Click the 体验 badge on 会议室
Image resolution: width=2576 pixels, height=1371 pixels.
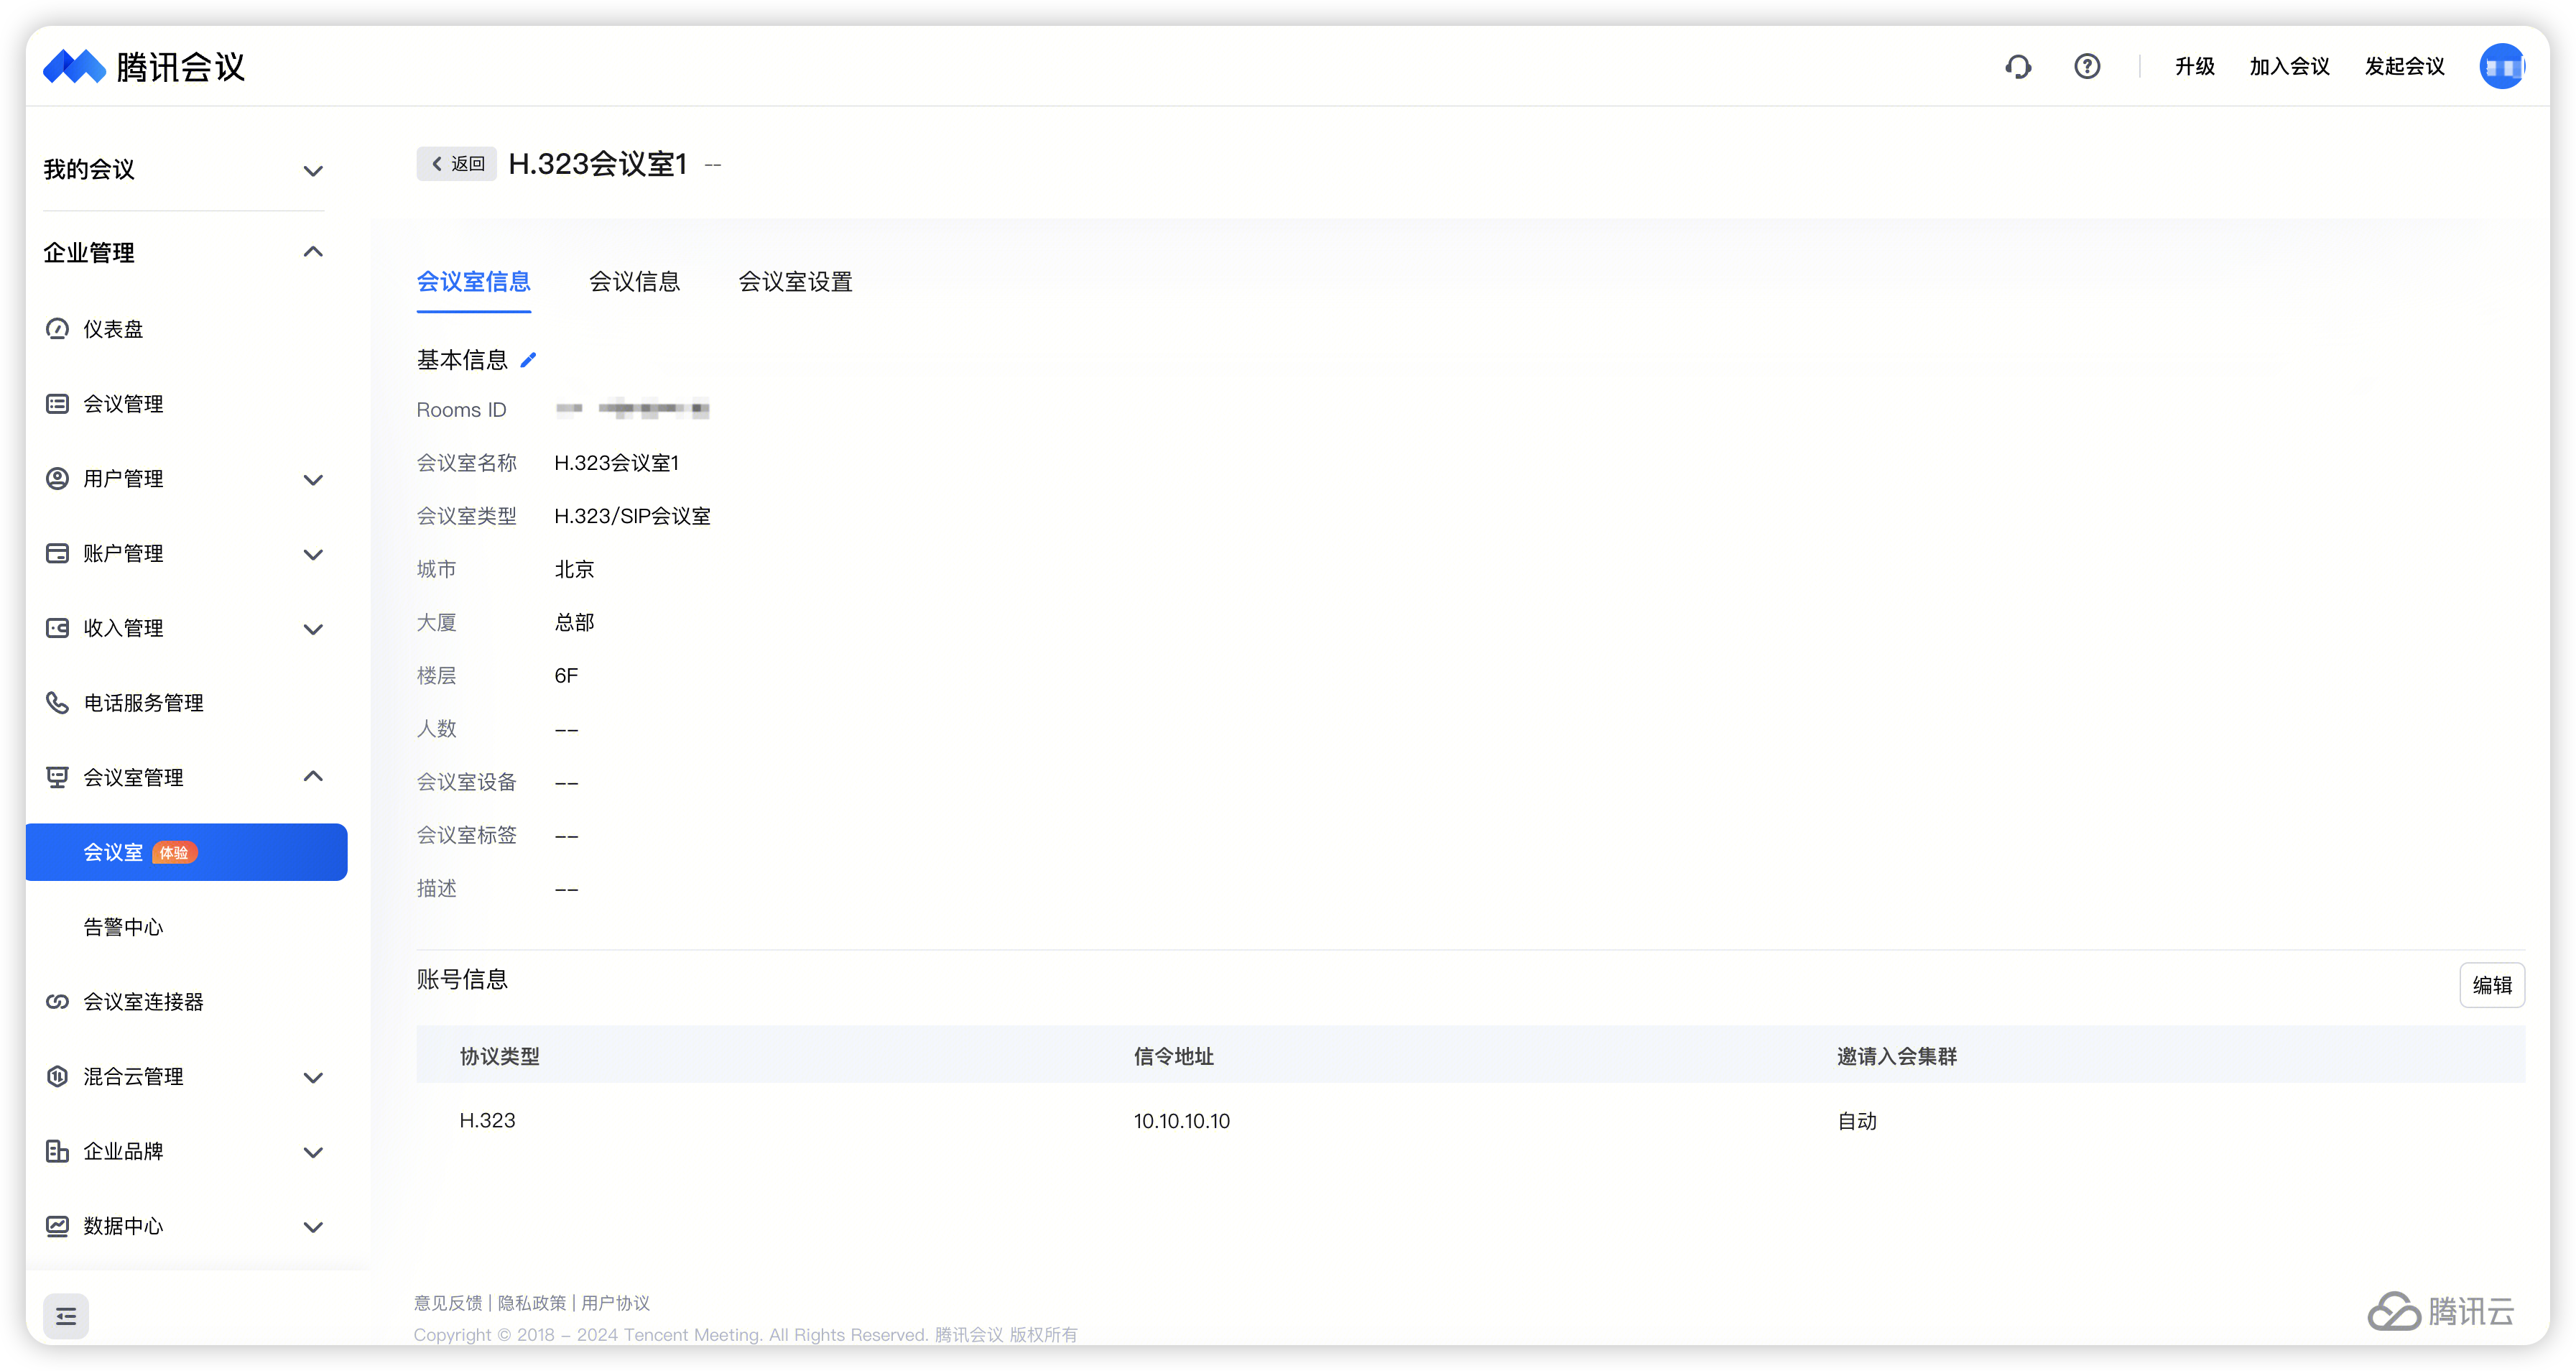click(174, 853)
